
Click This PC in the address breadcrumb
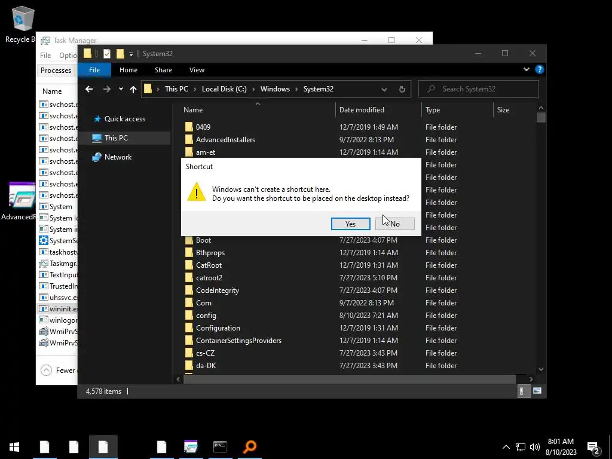tap(176, 89)
